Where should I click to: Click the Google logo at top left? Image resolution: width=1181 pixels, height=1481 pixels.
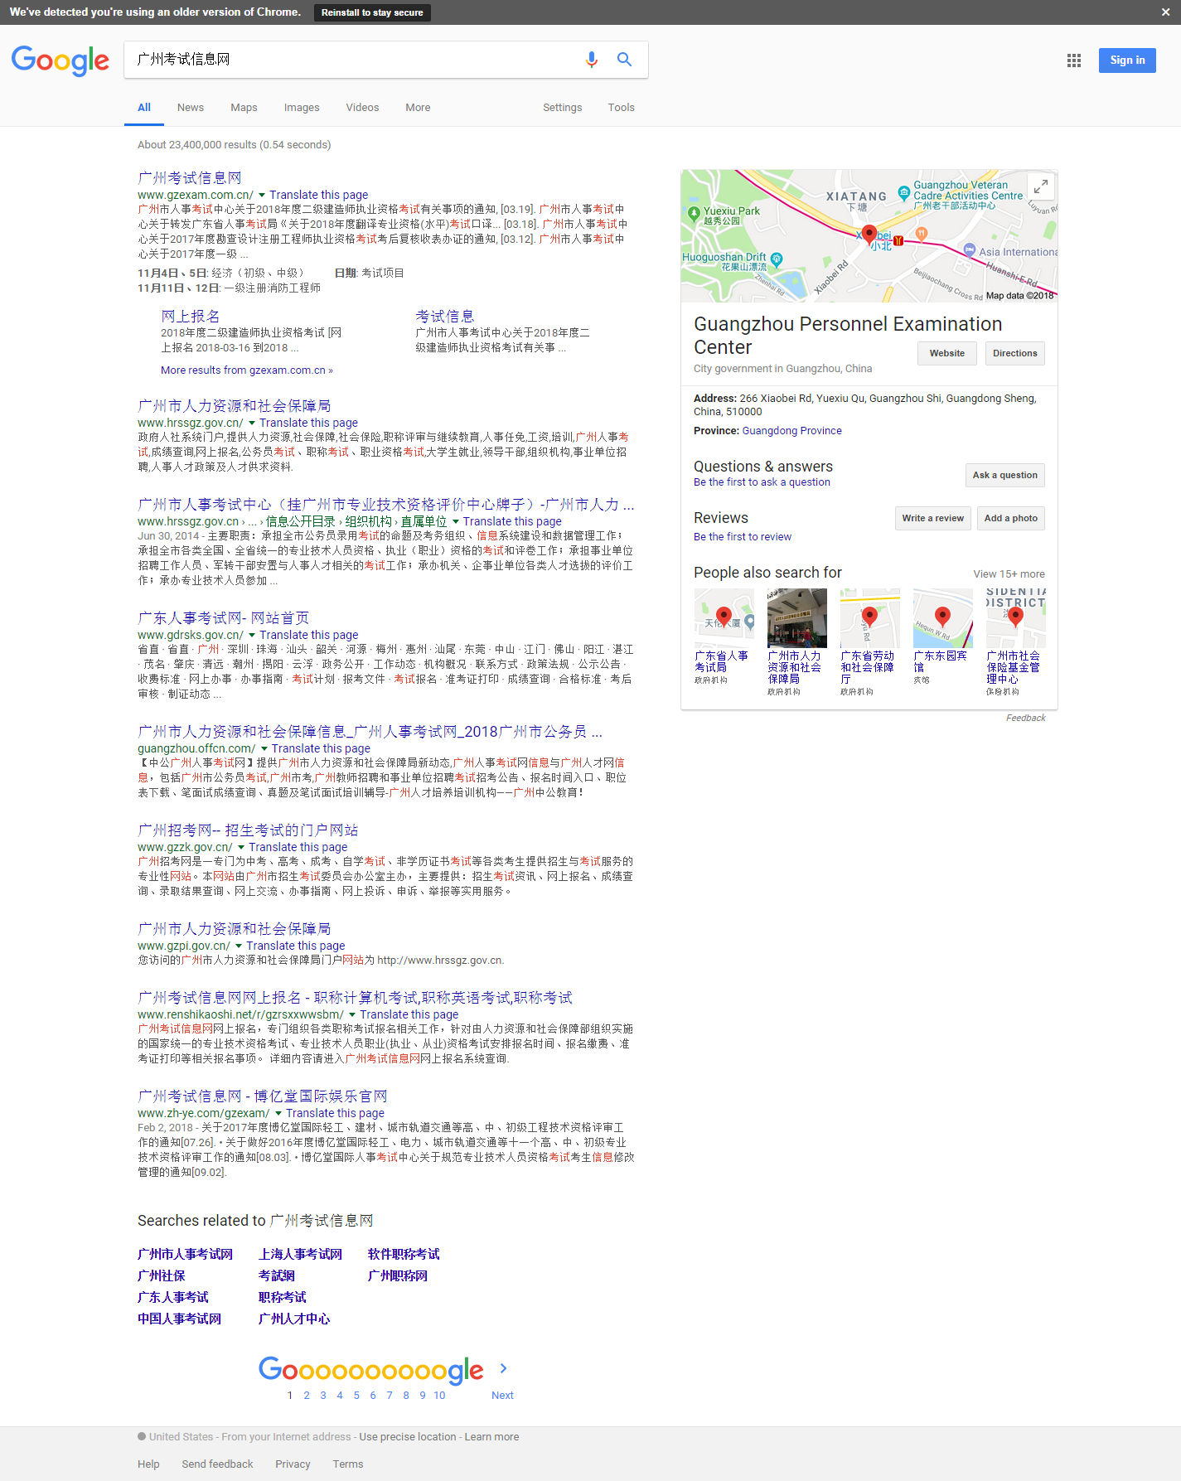point(60,60)
